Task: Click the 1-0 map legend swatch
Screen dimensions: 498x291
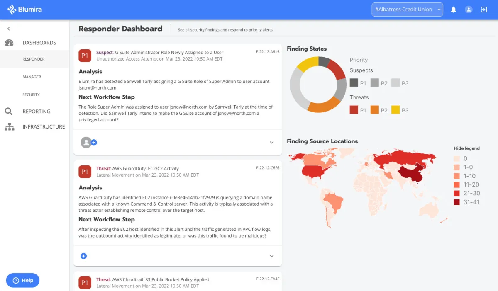Action: (456, 167)
